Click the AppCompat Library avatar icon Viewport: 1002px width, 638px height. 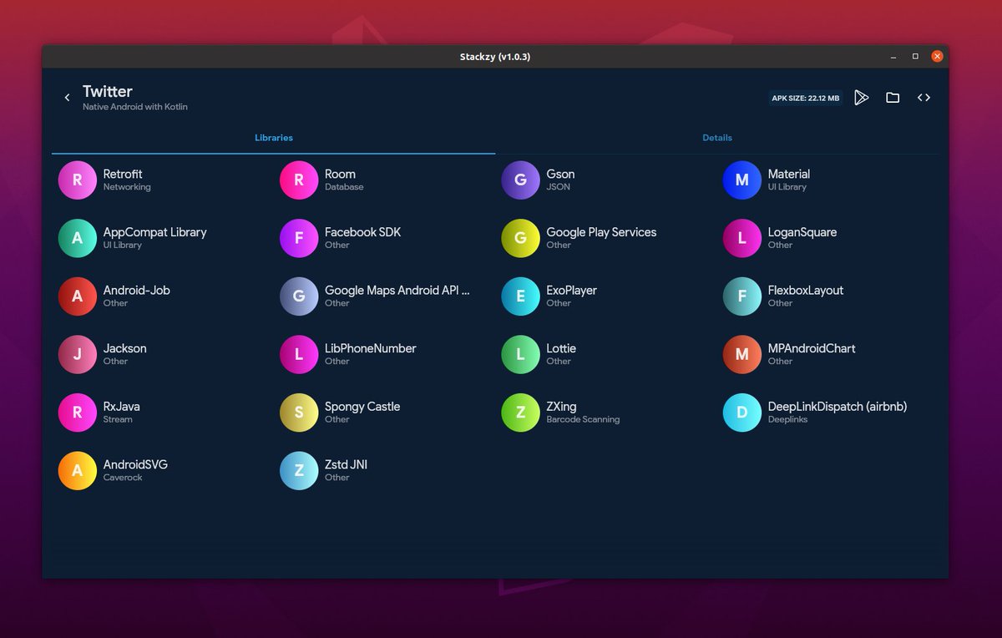(x=78, y=239)
